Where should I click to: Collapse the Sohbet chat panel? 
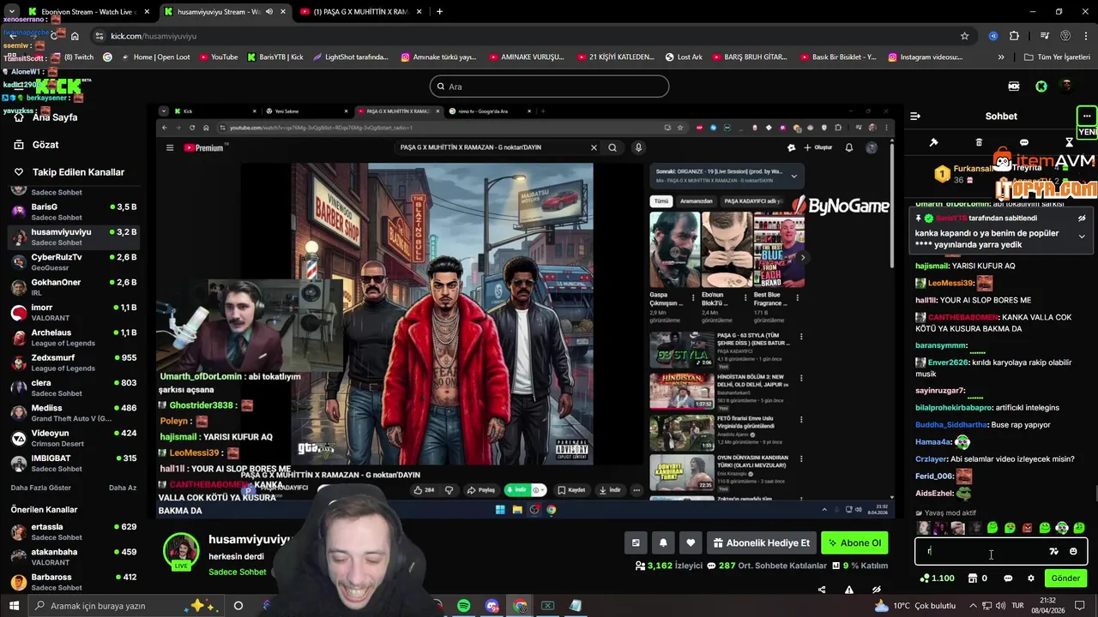click(915, 116)
